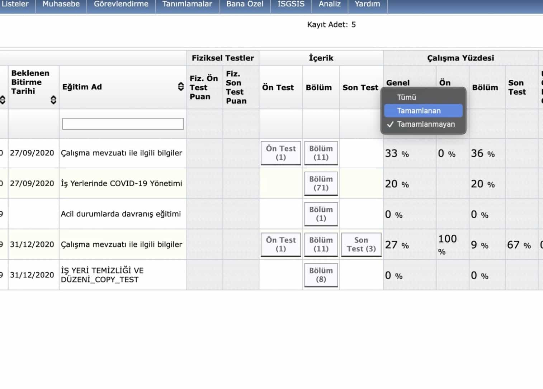
Task: Open Bölüm (71) for COVID-19 training
Action: pyautogui.click(x=321, y=183)
